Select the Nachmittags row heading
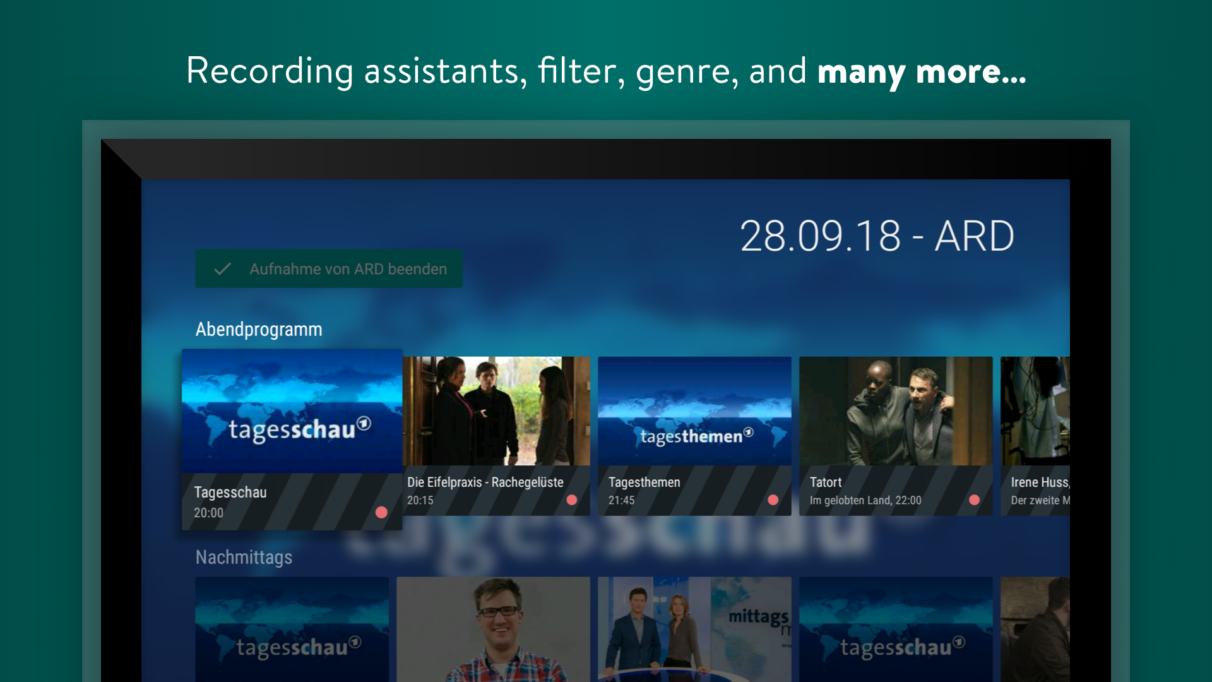Viewport: 1212px width, 682px height. coord(244,558)
